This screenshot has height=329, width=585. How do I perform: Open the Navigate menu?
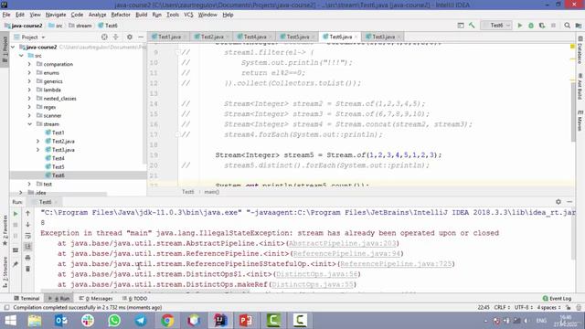click(56, 15)
